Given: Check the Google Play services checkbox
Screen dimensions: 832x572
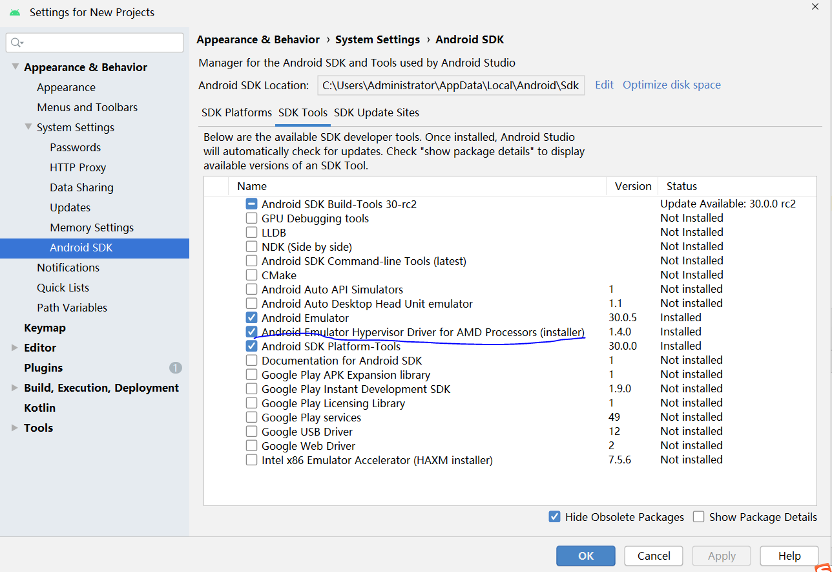Looking at the screenshot, I should [251, 417].
